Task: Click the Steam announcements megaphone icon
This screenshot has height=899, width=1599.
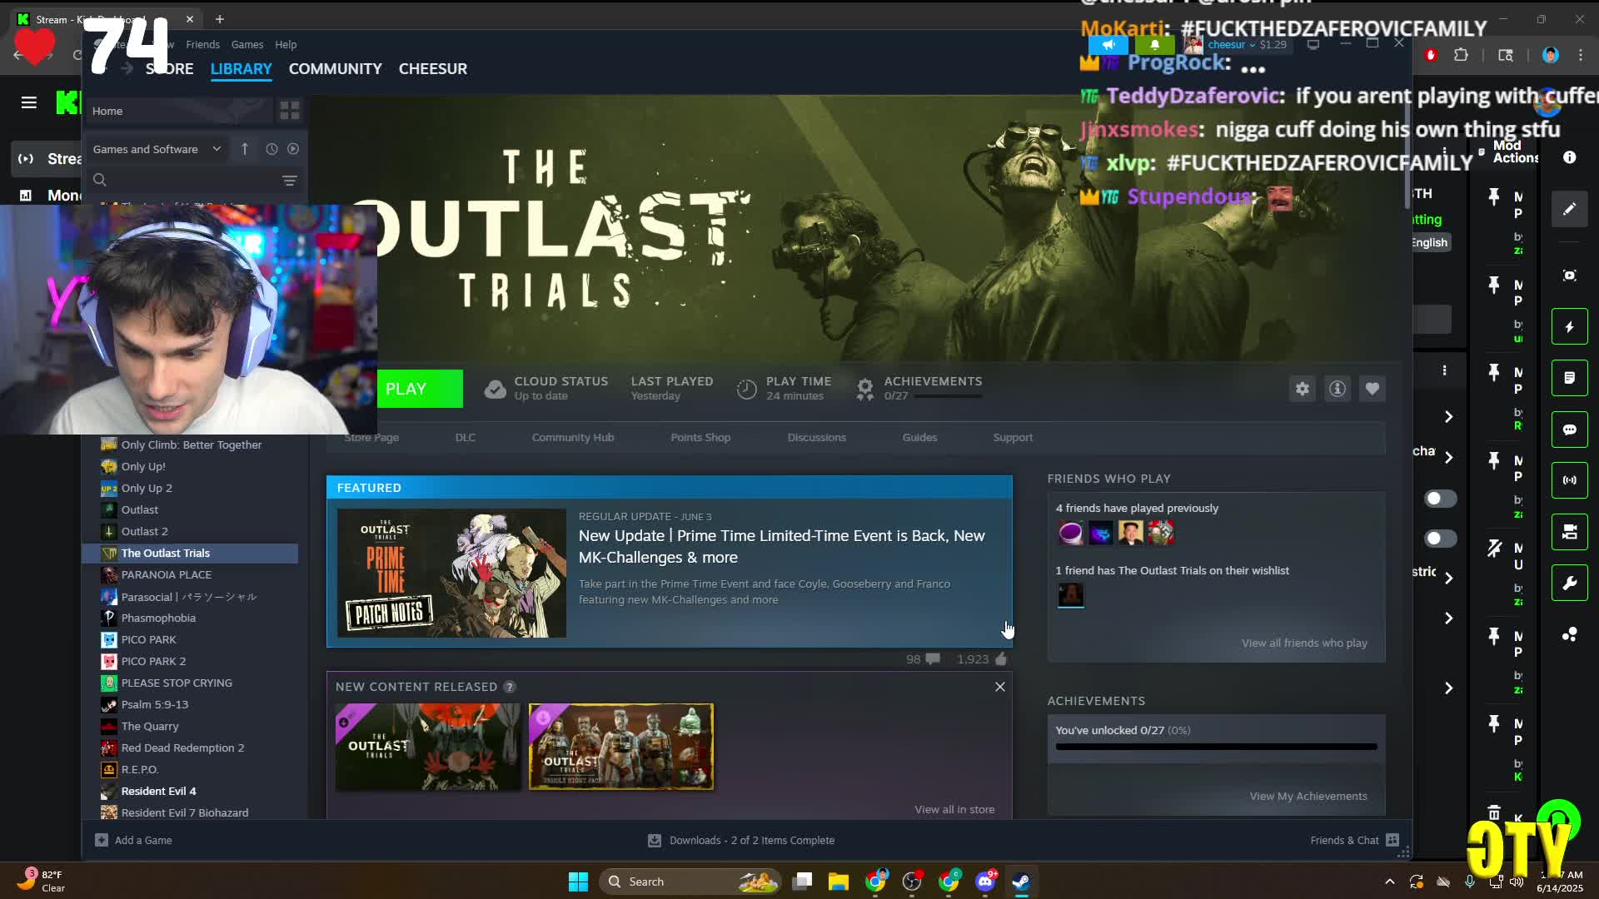Action: 1108,45
